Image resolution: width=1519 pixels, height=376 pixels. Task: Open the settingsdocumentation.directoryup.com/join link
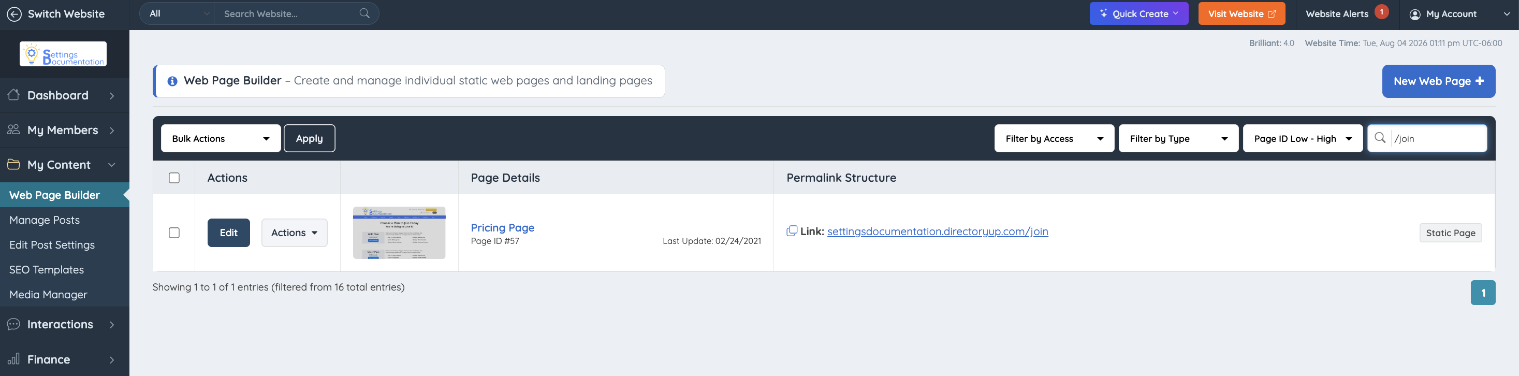[x=937, y=232]
